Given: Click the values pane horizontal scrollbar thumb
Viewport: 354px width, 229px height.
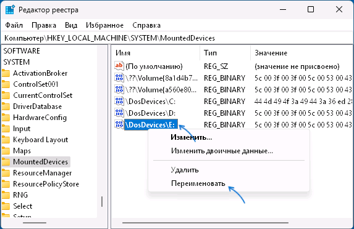Looking at the screenshot, I should (x=205, y=223).
